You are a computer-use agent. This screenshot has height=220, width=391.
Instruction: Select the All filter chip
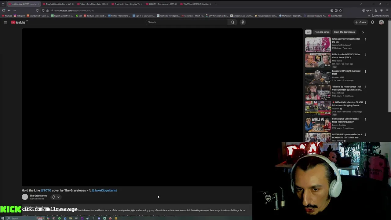coord(308,32)
